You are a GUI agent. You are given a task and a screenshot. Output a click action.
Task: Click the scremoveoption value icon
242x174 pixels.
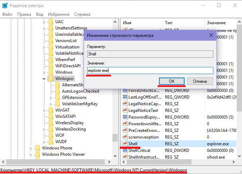(124, 137)
